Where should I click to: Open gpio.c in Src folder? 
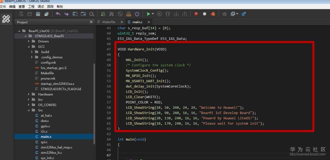click(46, 126)
